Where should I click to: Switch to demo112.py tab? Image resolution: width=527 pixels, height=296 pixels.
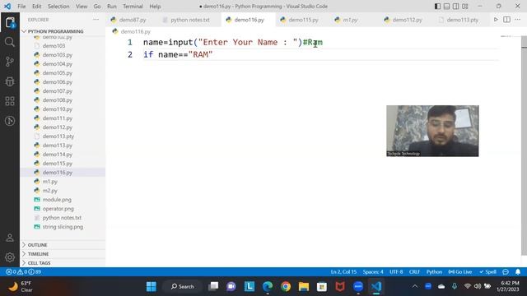(407, 20)
